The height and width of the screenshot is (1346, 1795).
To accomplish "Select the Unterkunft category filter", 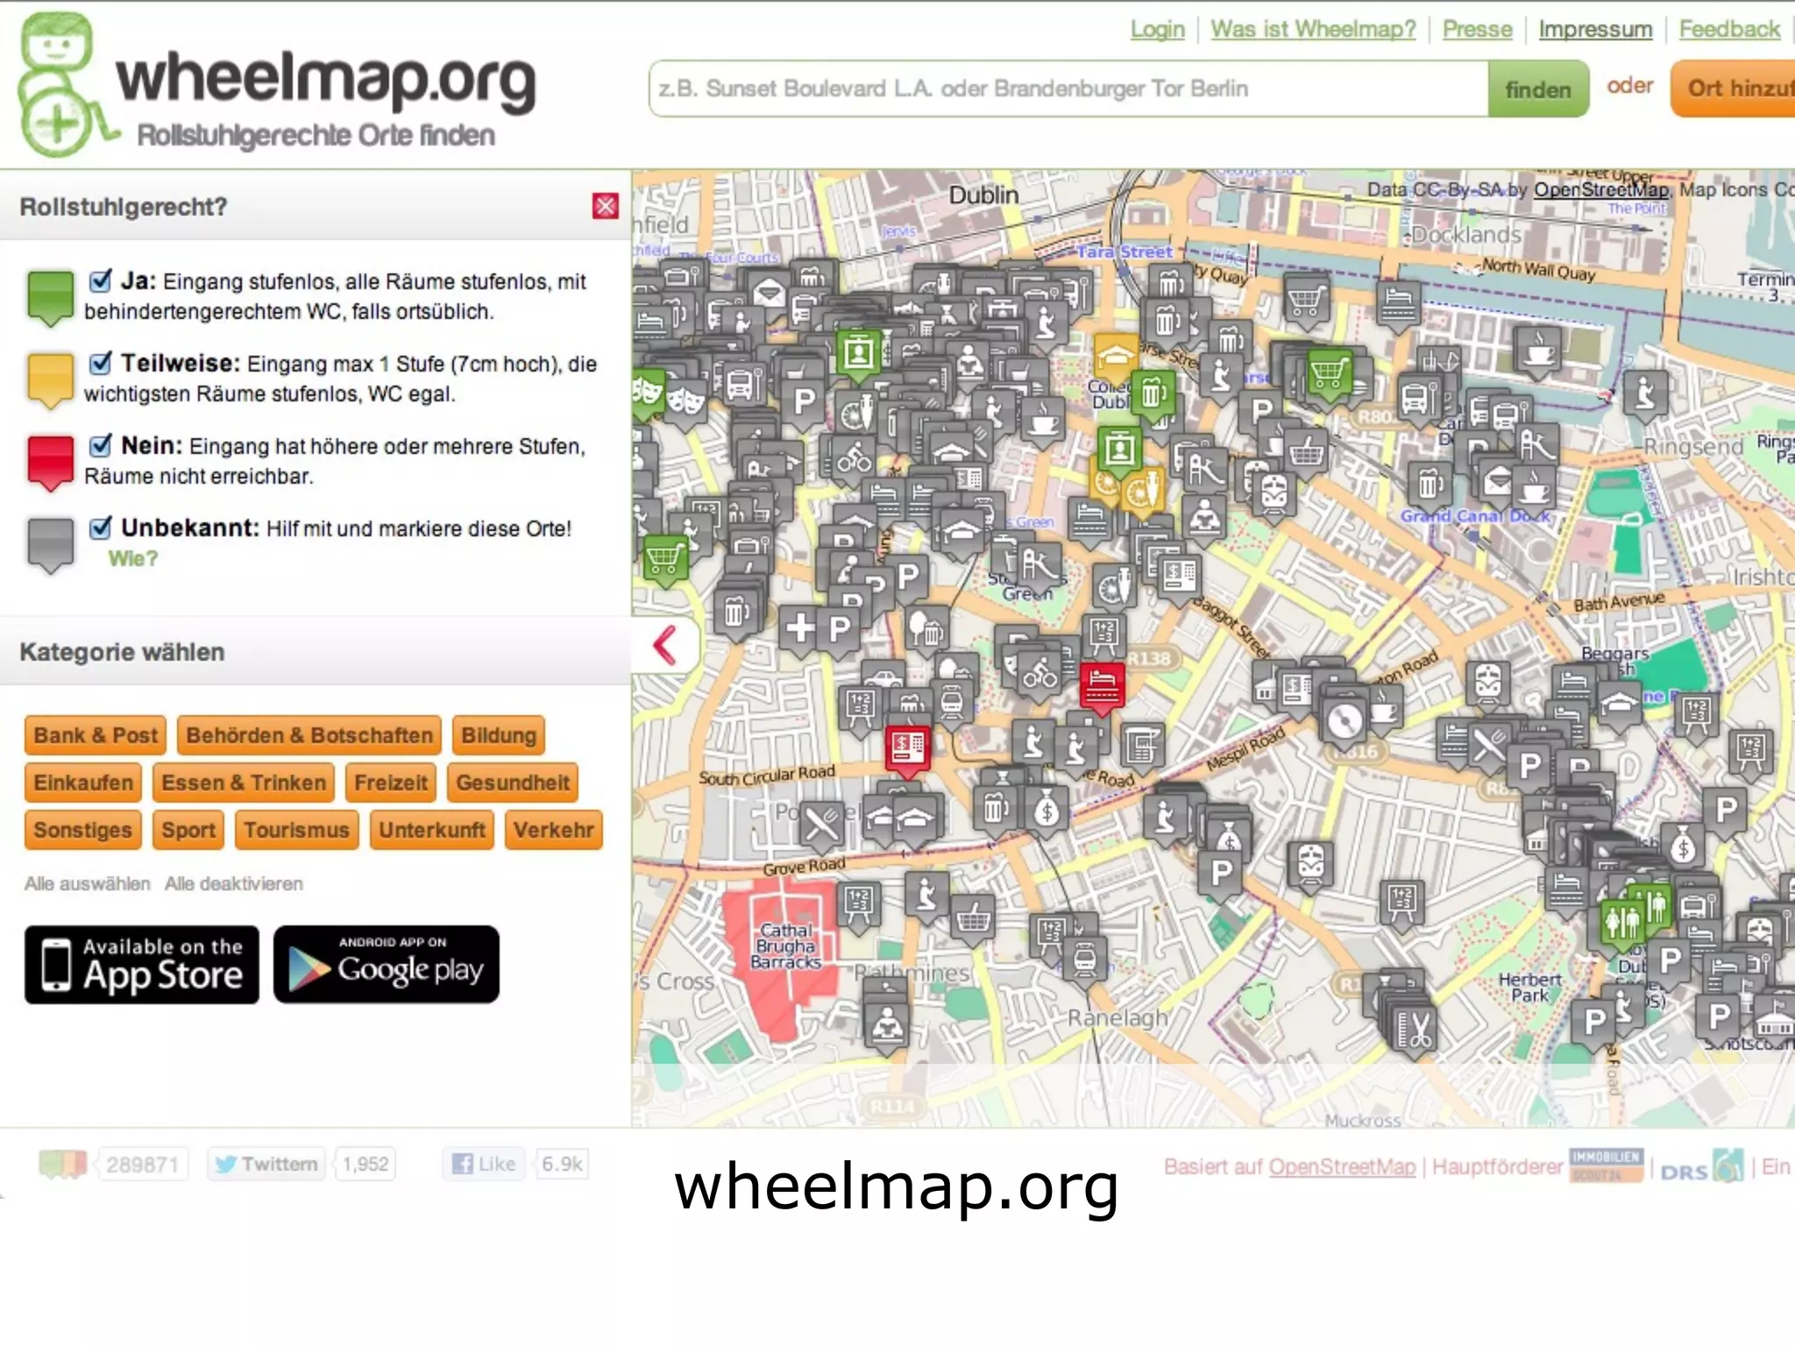I will [432, 830].
